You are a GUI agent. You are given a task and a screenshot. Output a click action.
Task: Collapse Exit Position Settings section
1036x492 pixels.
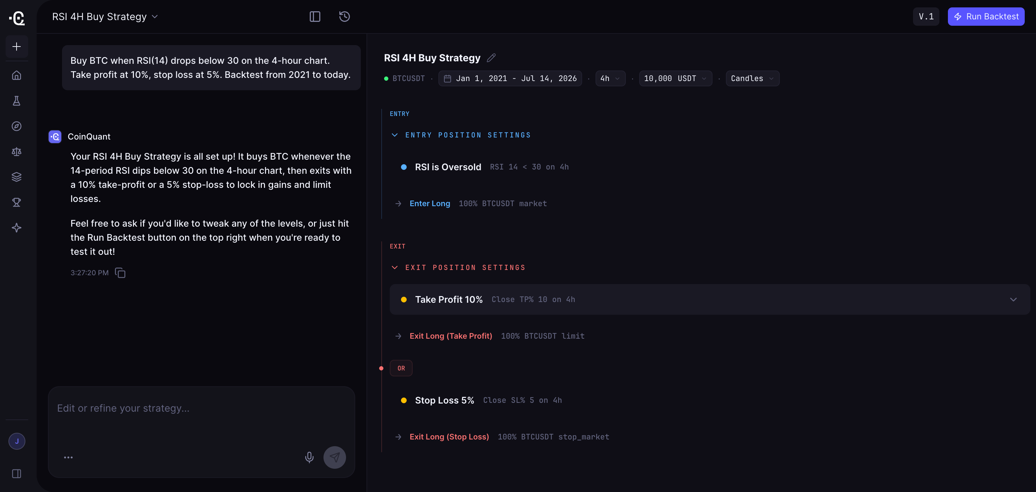pyautogui.click(x=395, y=267)
